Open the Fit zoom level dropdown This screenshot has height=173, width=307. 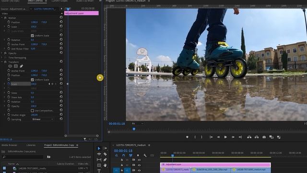(x=138, y=124)
